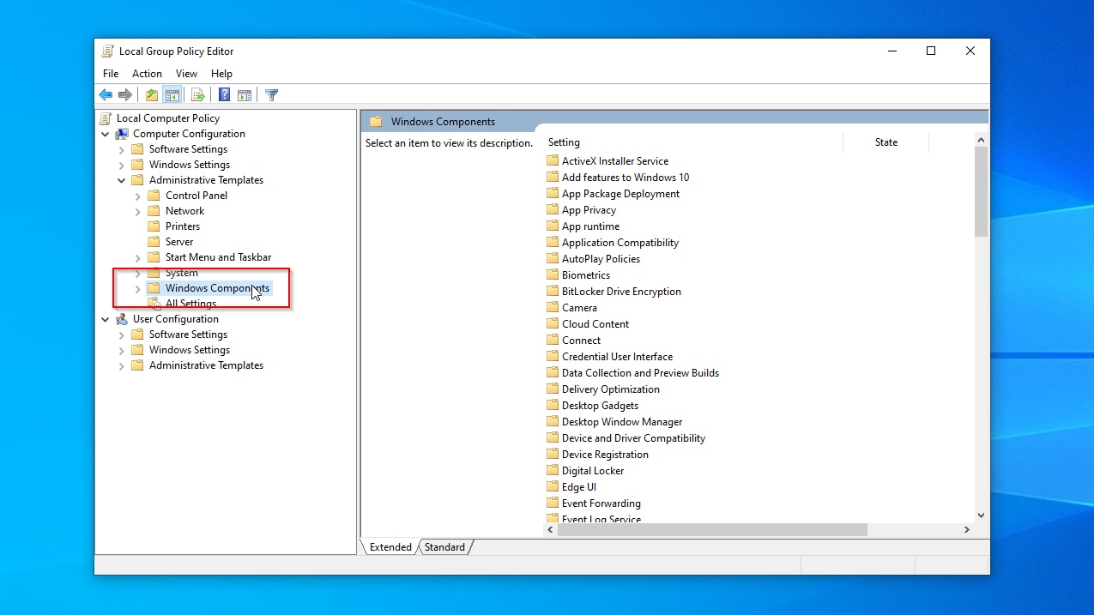This screenshot has height=615, width=1094.
Task: Select BitLocker Drive Encryption entry
Action: pyautogui.click(x=621, y=291)
